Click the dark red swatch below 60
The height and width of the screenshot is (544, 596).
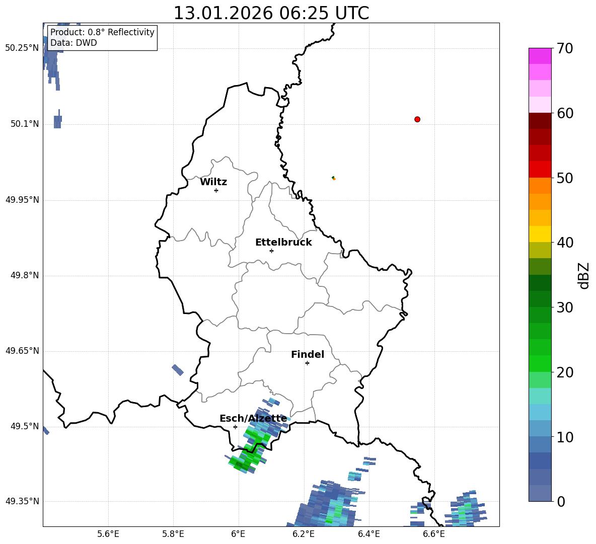pyautogui.click(x=540, y=121)
